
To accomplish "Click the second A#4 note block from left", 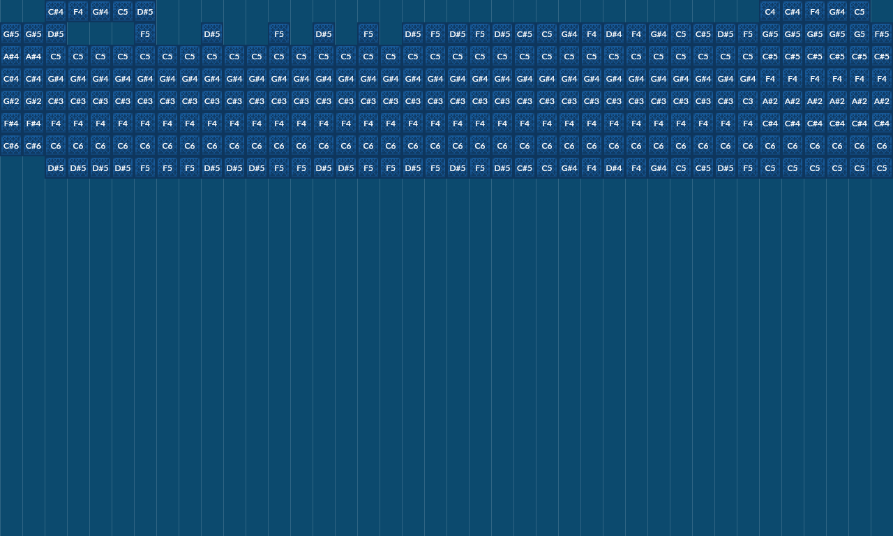I will tap(33, 57).
